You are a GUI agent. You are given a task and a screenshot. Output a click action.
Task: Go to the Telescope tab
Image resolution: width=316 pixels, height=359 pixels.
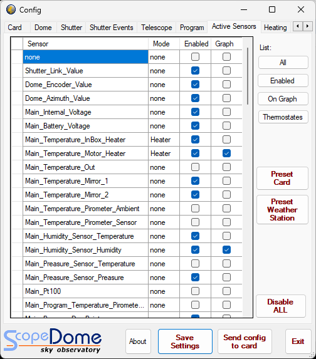coord(157,28)
